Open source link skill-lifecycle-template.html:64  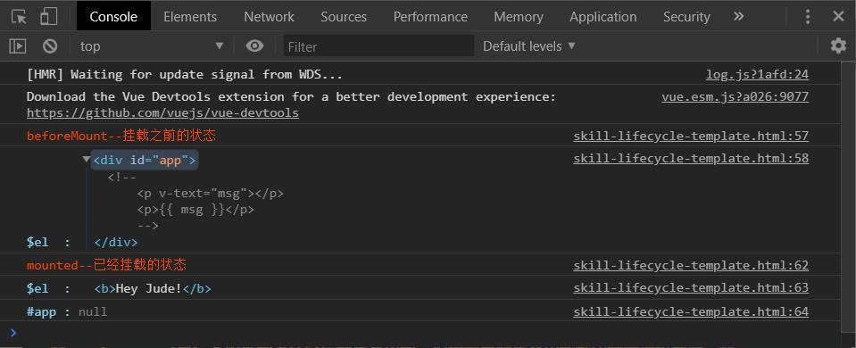pos(691,311)
